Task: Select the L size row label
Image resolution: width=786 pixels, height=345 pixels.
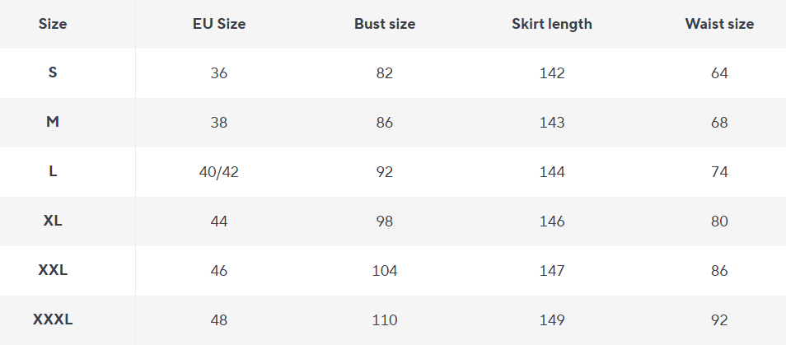Action: 53,171
